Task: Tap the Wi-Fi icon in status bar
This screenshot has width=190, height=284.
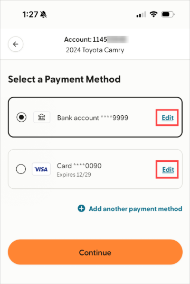Action: pos(154,14)
